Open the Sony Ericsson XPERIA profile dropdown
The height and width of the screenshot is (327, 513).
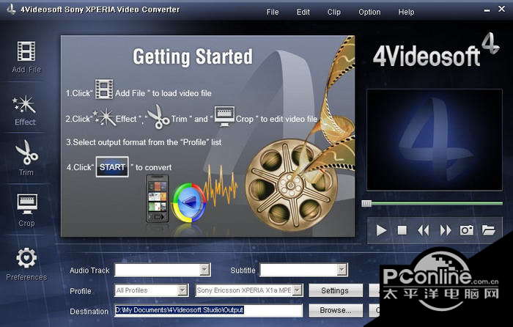point(297,290)
